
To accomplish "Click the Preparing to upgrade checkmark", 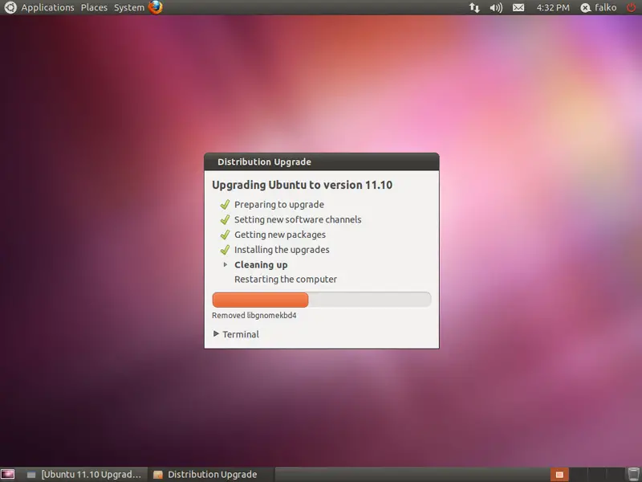I will pyautogui.click(x=225, y=205).
